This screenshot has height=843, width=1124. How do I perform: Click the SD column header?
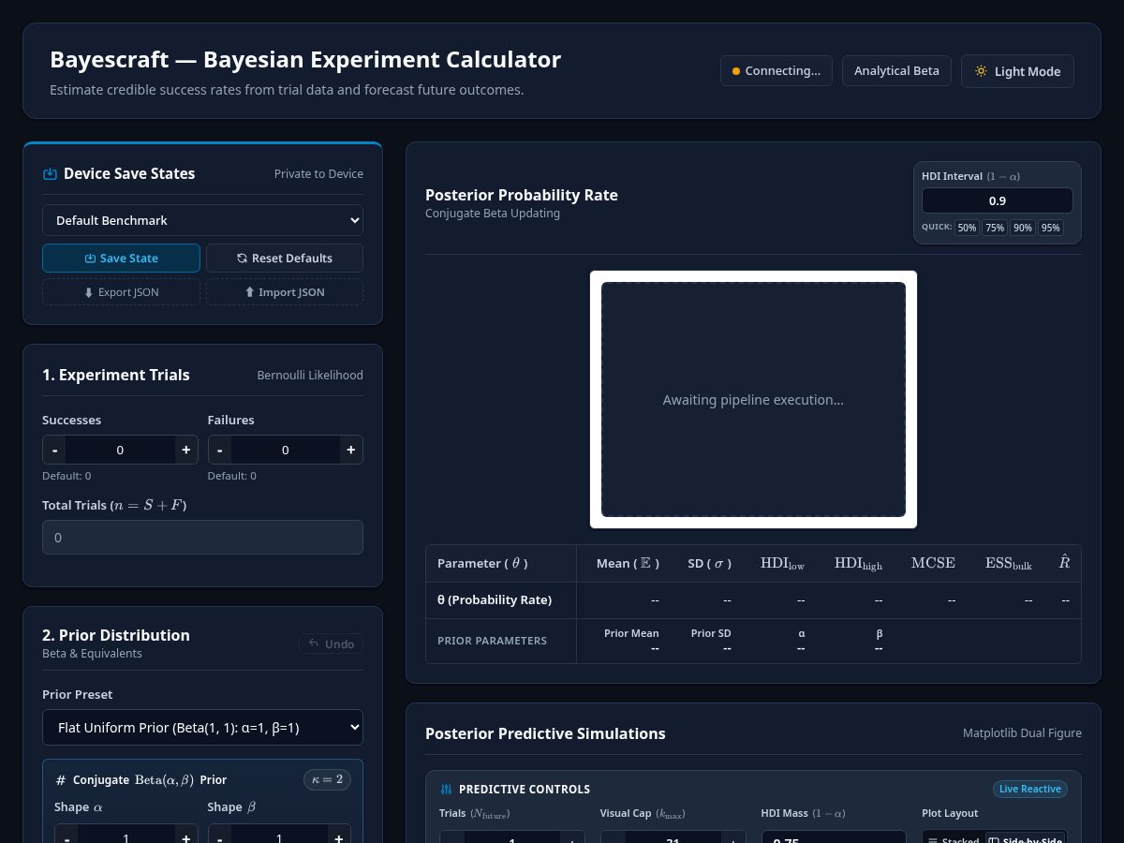point(709,563)
